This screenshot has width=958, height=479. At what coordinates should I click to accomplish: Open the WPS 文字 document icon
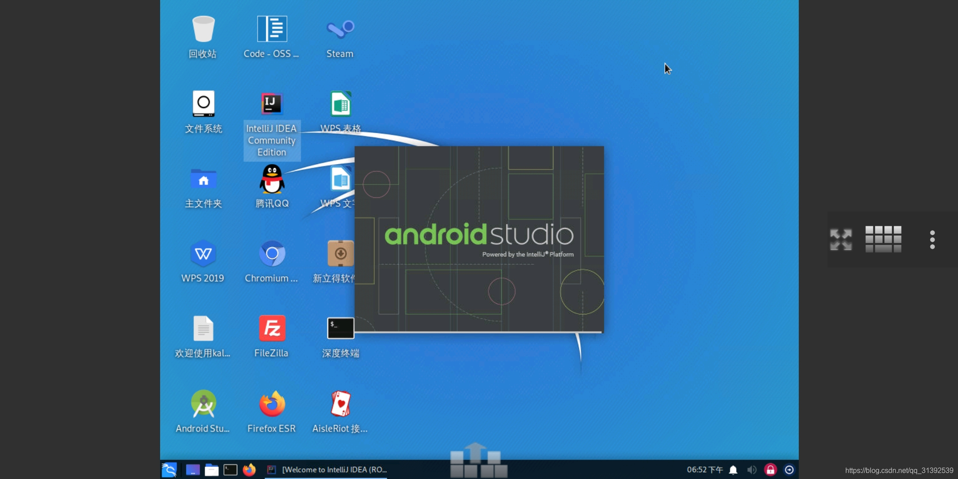340,179
